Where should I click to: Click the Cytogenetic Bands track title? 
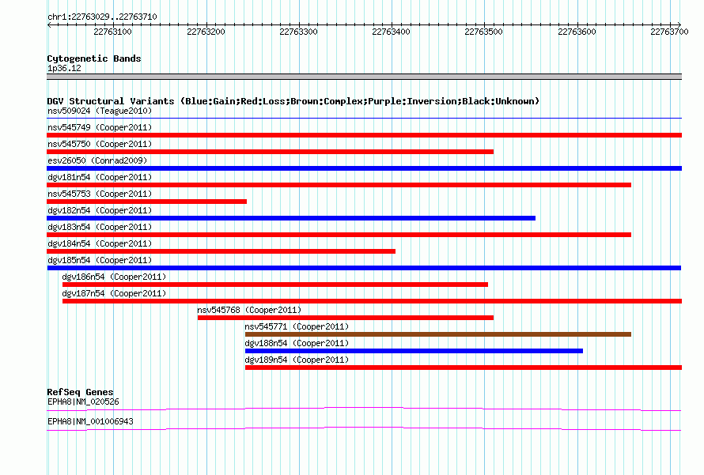[x=94, y=58]
